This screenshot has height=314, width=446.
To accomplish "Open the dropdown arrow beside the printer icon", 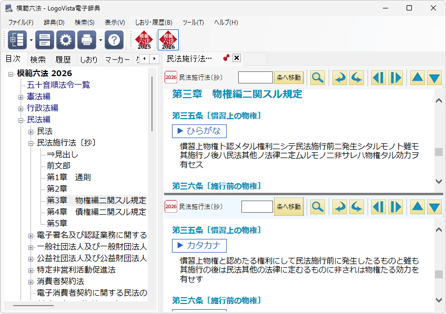I will (100, 40).
